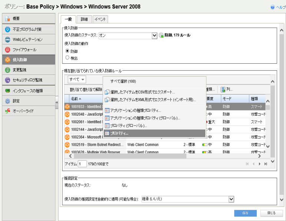This screenshot has width=286, height=221.
Task: Click the 保存 button
Action: [x=245, y=213]
